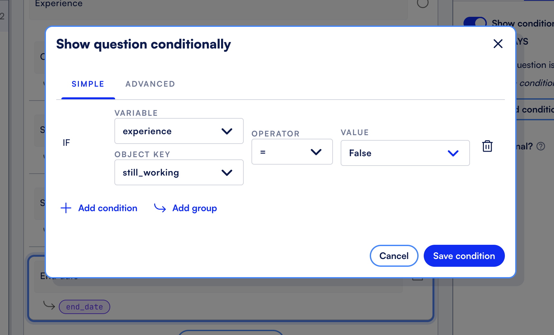Switch to the Simple tab
This screenshot has height=335, width=554.
(x=88, y=84)
